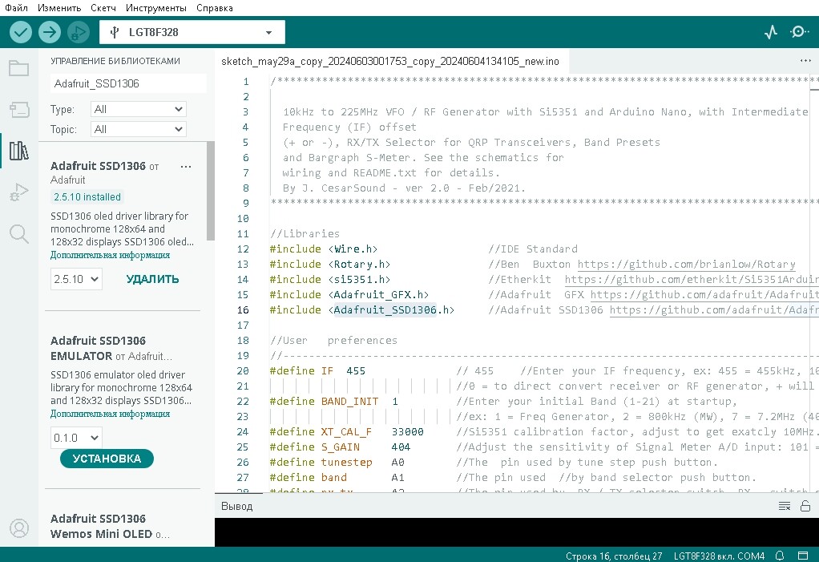Open version dropdown showing 2.5.10

pos(76,279)
